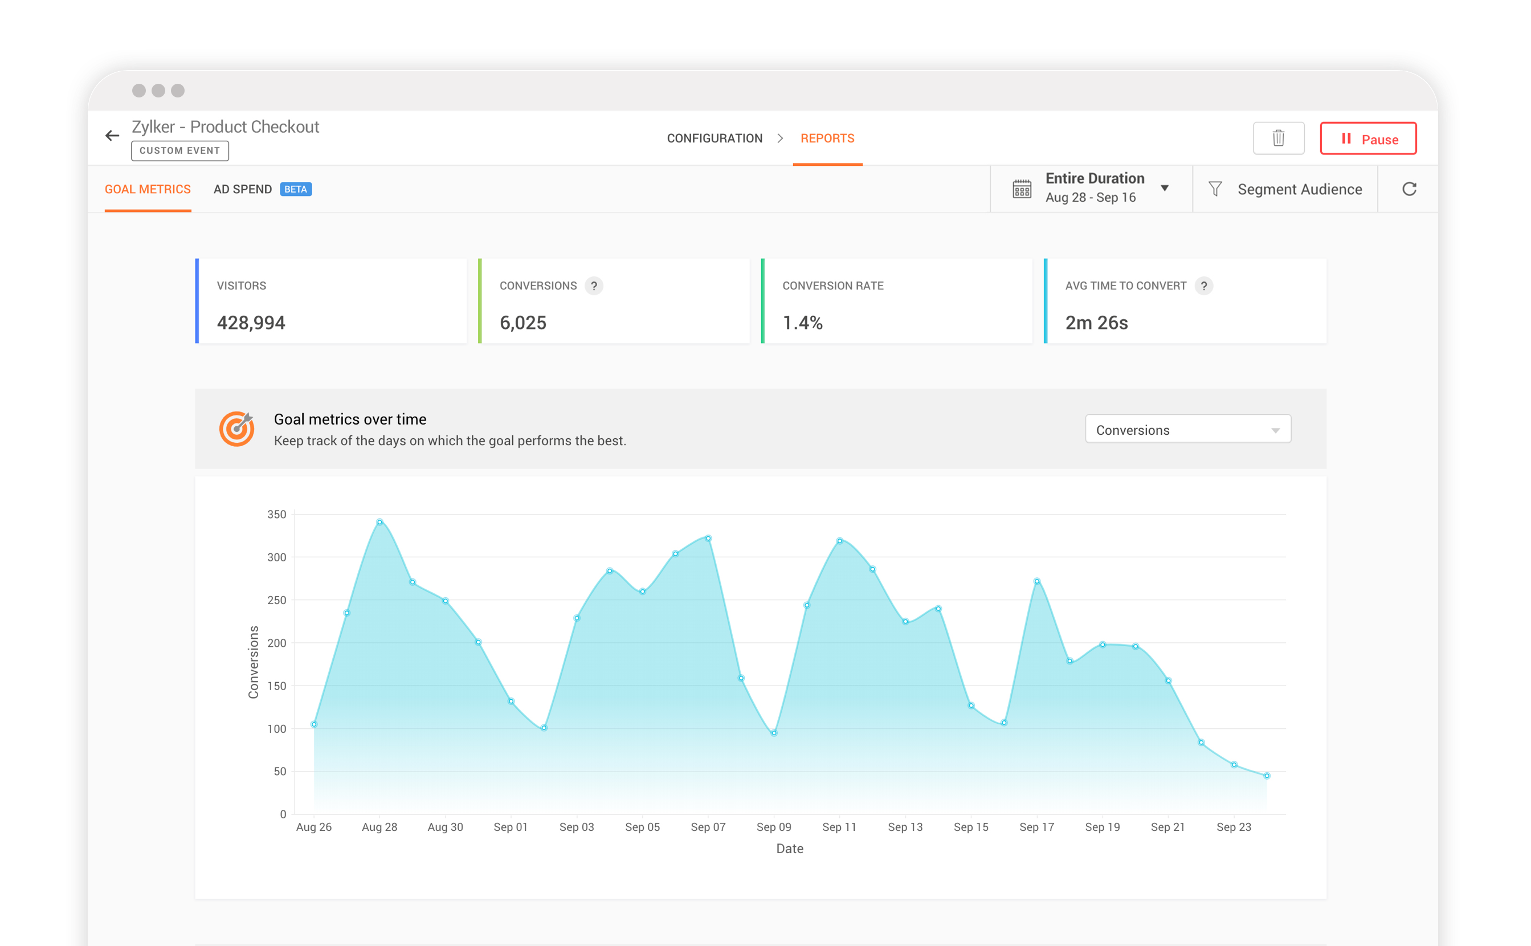Click the Avg Time to Convert help icon
The width and height of the screenshot is (1531, 946).
[x=1203, y=286]
